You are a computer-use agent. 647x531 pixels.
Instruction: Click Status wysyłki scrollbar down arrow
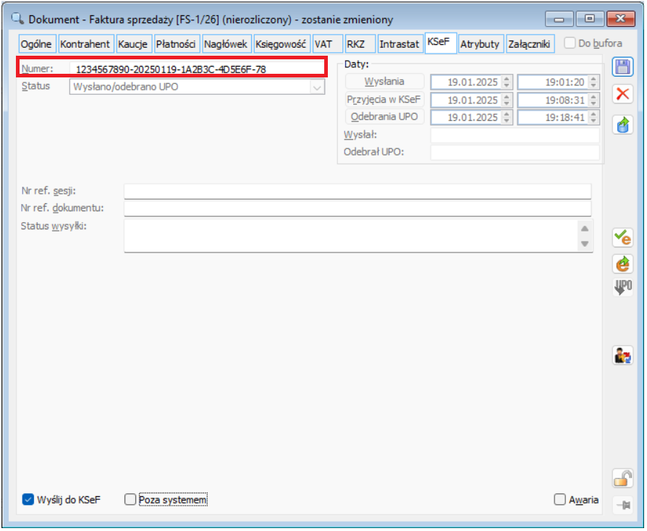(585, 243)
